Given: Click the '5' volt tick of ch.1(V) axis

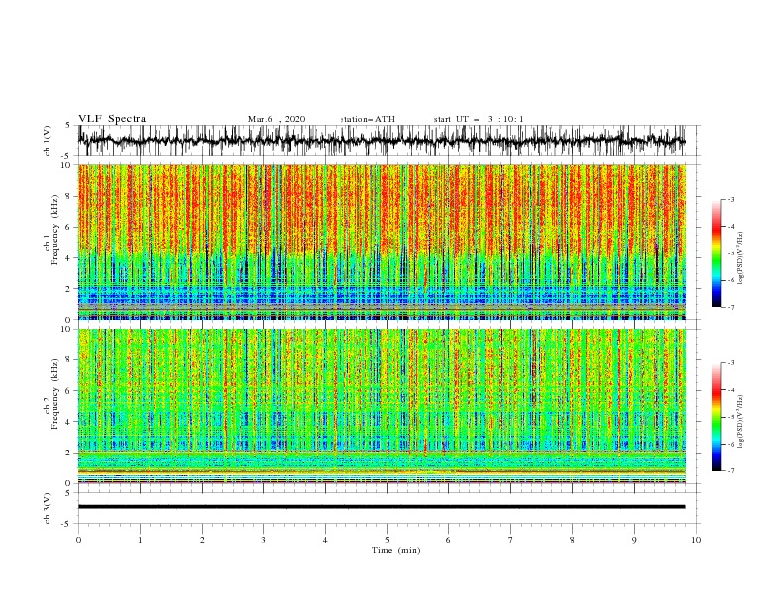Looking at the screenshot, I should (68, 125).
